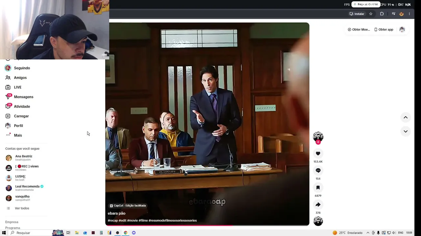Open the Empresa footer link
The image size is (421, 236).
tap(12, 222)
